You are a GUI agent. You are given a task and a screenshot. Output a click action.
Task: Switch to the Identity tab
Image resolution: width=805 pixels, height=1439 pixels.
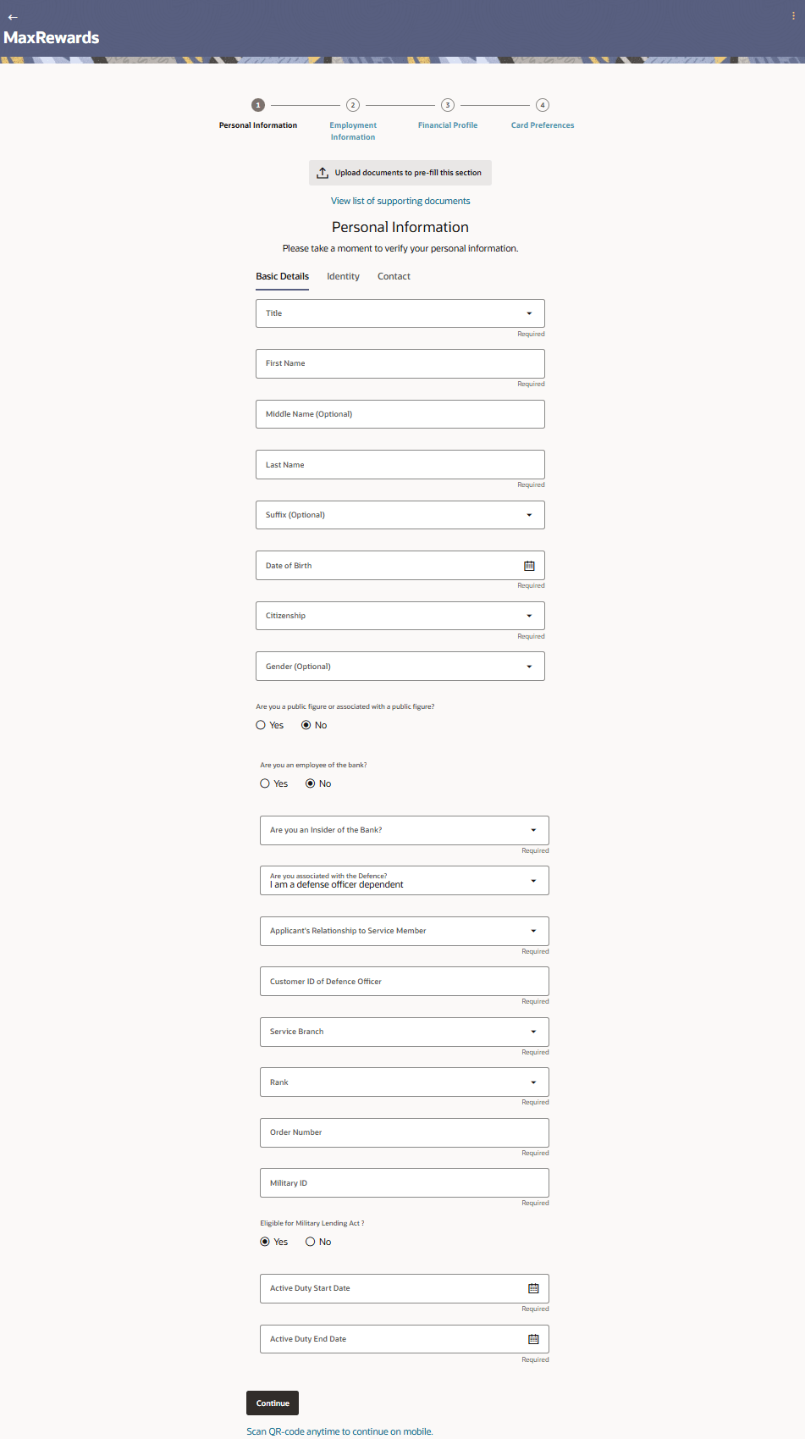[343, 277]
